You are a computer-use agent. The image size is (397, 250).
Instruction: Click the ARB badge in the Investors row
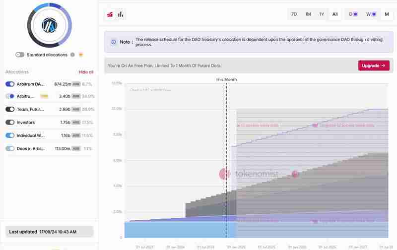pos(76,123)
